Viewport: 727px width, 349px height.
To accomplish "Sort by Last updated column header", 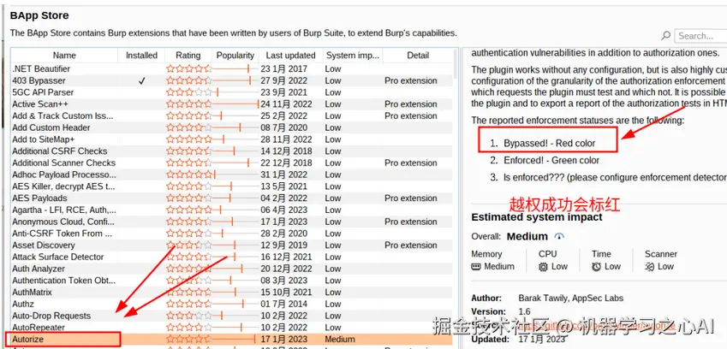I will (x=290, y=56).
